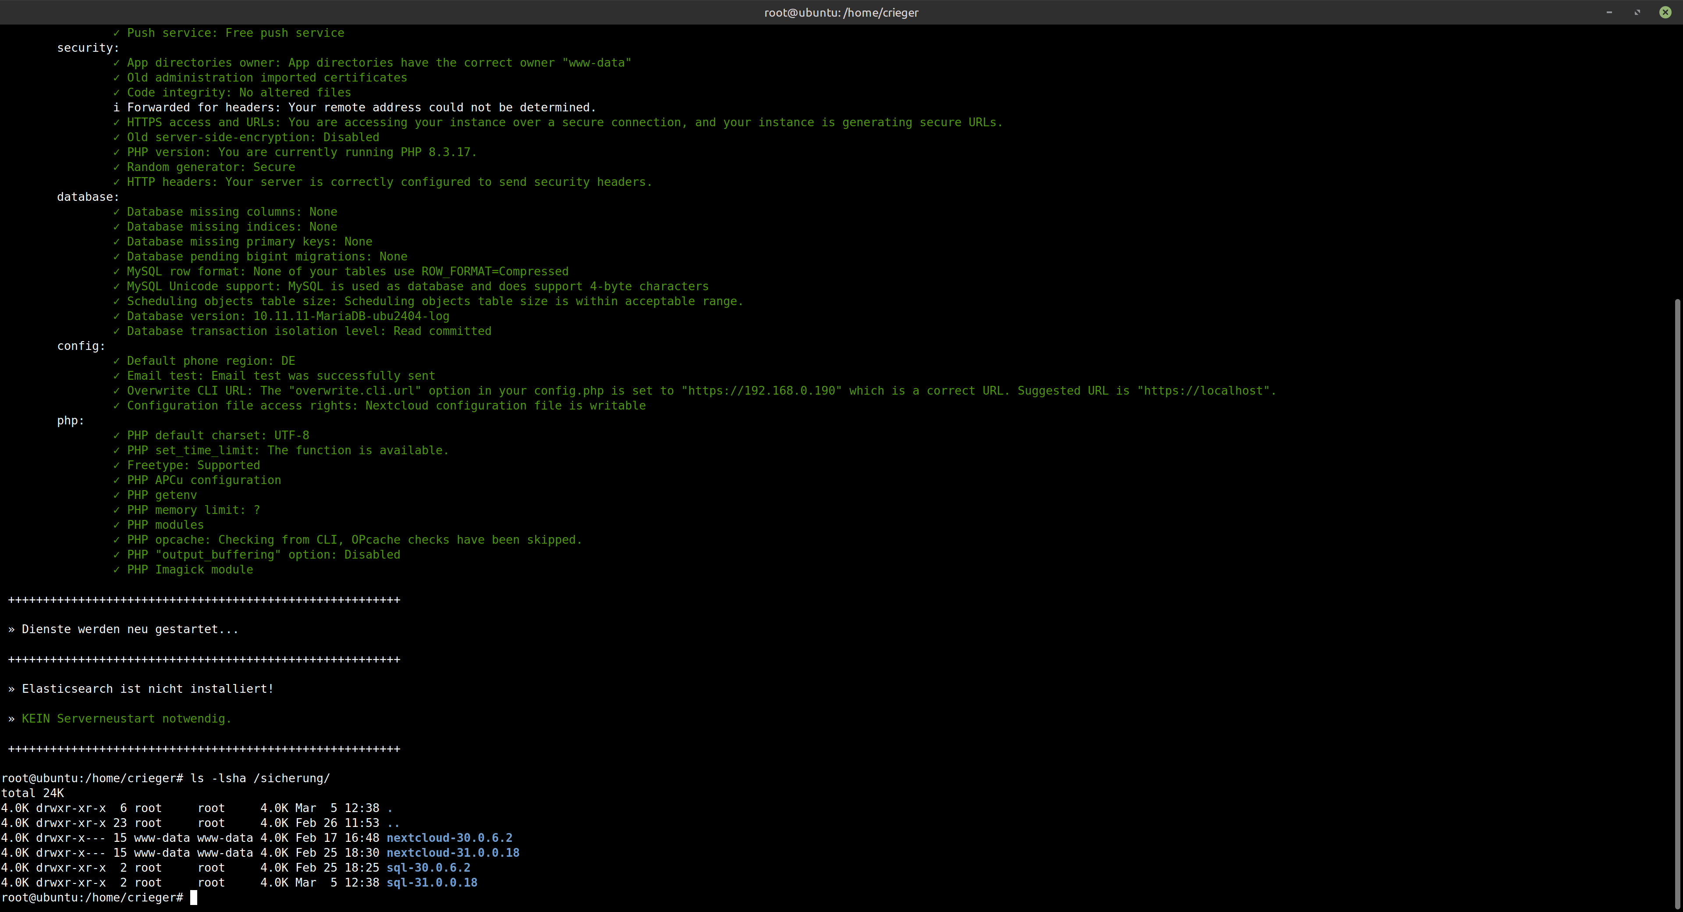Click the 'Random generator: Secure' line
The height and width of the screenshot is (912, 1683).
(204, 167)
